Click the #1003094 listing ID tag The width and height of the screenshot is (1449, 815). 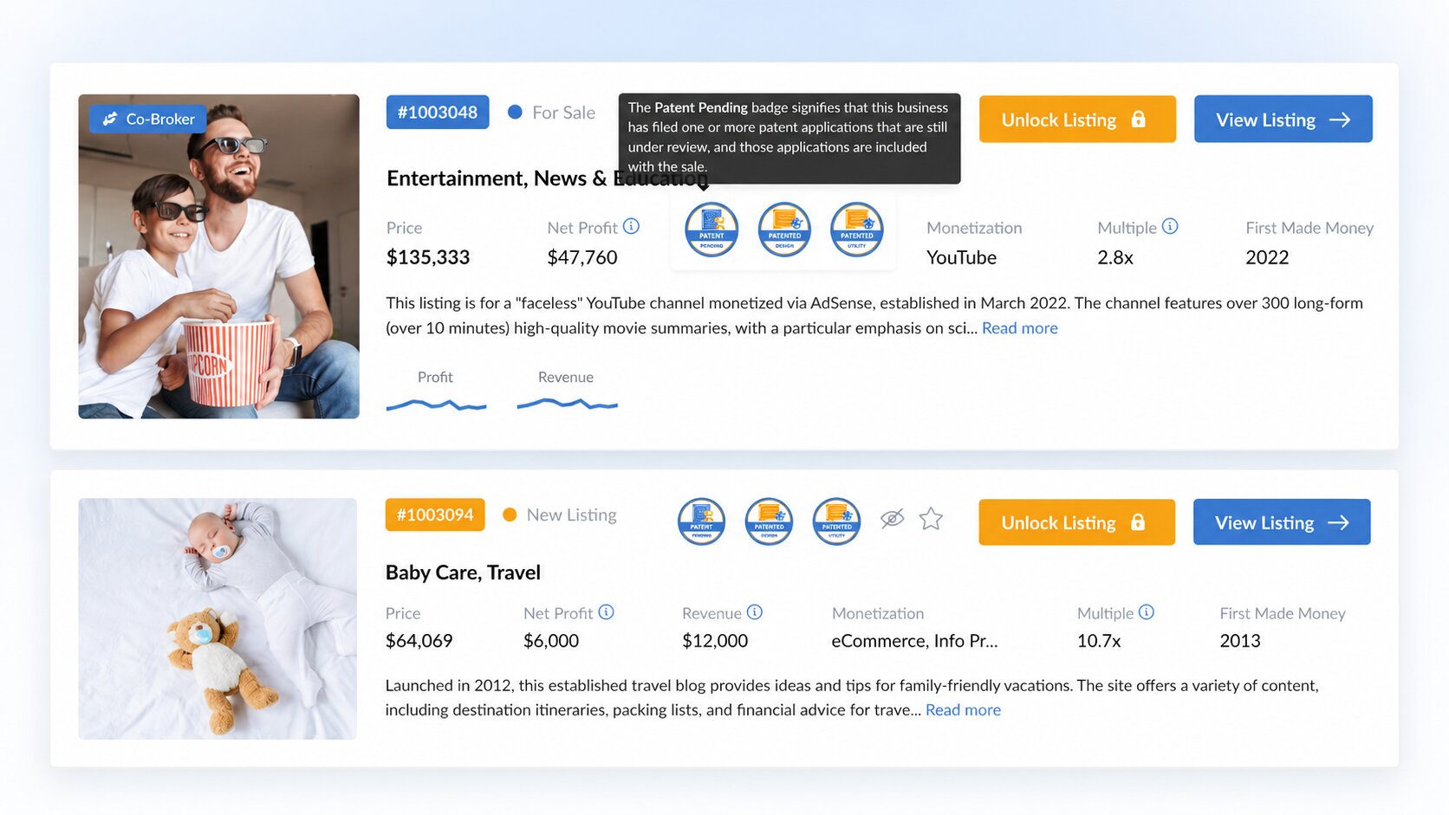coord(435,514)
